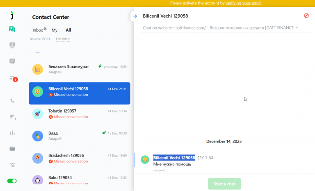The image size is (315, 191).
Task: Open the billing card sidebar icon
Action: point(12,149)
